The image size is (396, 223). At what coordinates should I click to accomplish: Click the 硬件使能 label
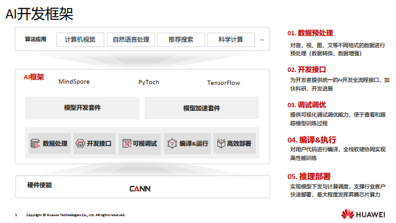pos(39,185)
